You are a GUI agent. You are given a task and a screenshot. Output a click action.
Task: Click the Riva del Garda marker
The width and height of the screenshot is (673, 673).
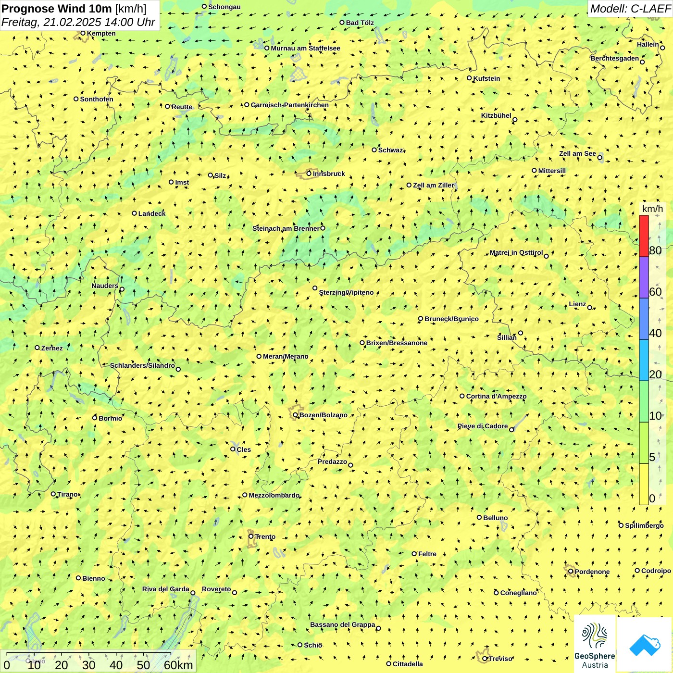coord(193,593)
